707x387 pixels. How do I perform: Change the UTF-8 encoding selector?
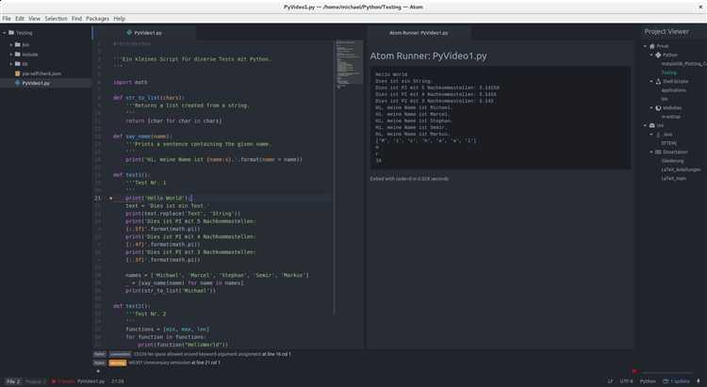coord(626,381)
